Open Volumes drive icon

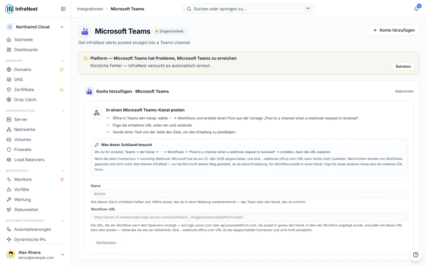coord(9,139)
